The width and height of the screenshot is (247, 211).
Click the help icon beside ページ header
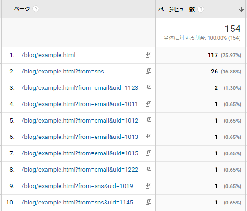click(x=36, y=9)
